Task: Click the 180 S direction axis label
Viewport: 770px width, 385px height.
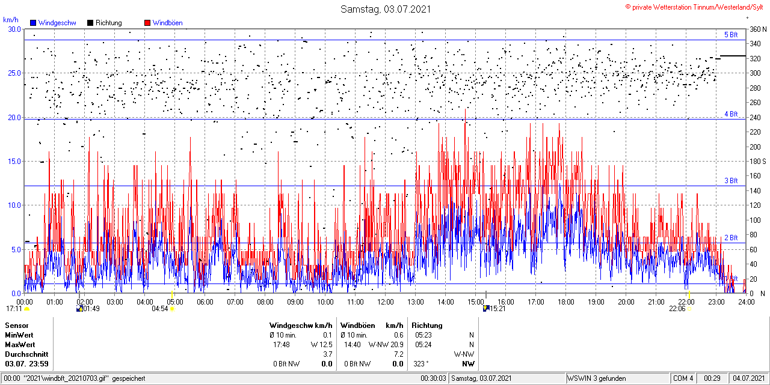Action: pyautogui.click(x=758, y=161)
